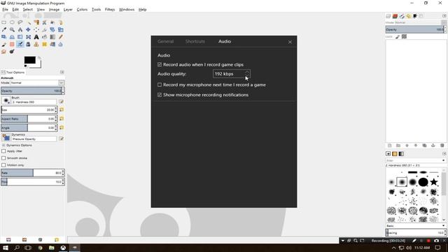Screen dimensions: 448x252
Task: Select the Rectangle Select tool
Action: 4,22
